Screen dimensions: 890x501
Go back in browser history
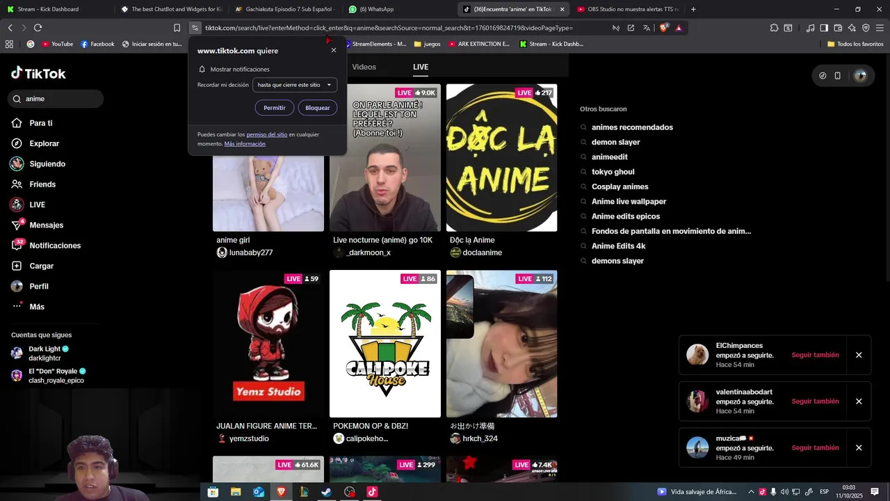(10, 28)
